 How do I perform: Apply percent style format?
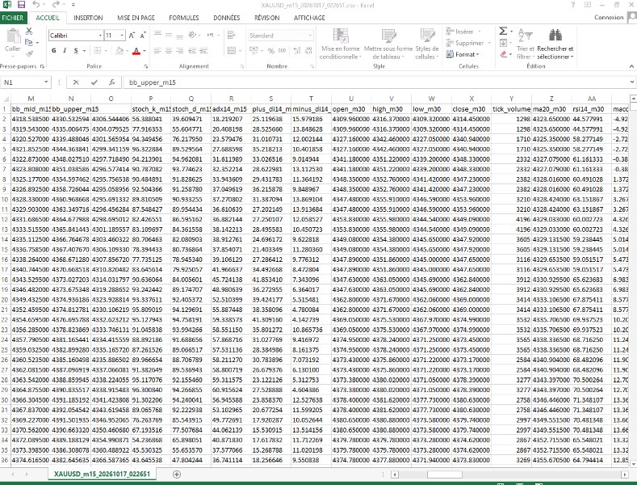271,50
